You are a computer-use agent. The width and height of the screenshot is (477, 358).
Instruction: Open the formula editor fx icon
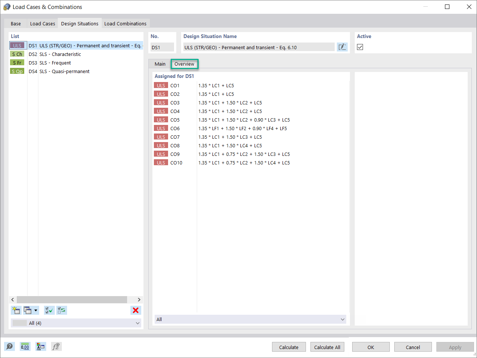[x=56, y=346]
